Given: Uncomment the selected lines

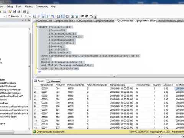Looking at the screenshot, I should click(77, 16).
